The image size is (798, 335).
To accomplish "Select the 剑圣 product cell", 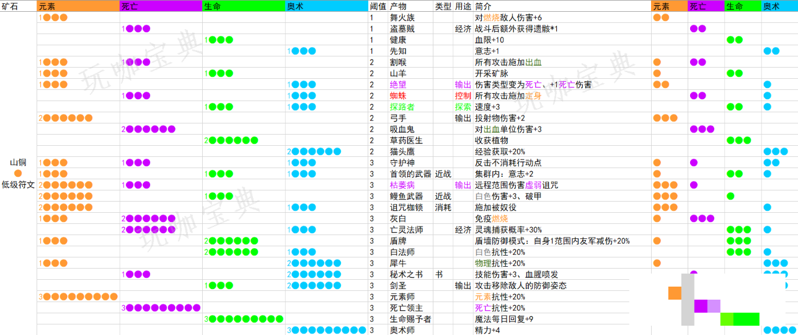I will pos(398,285).
